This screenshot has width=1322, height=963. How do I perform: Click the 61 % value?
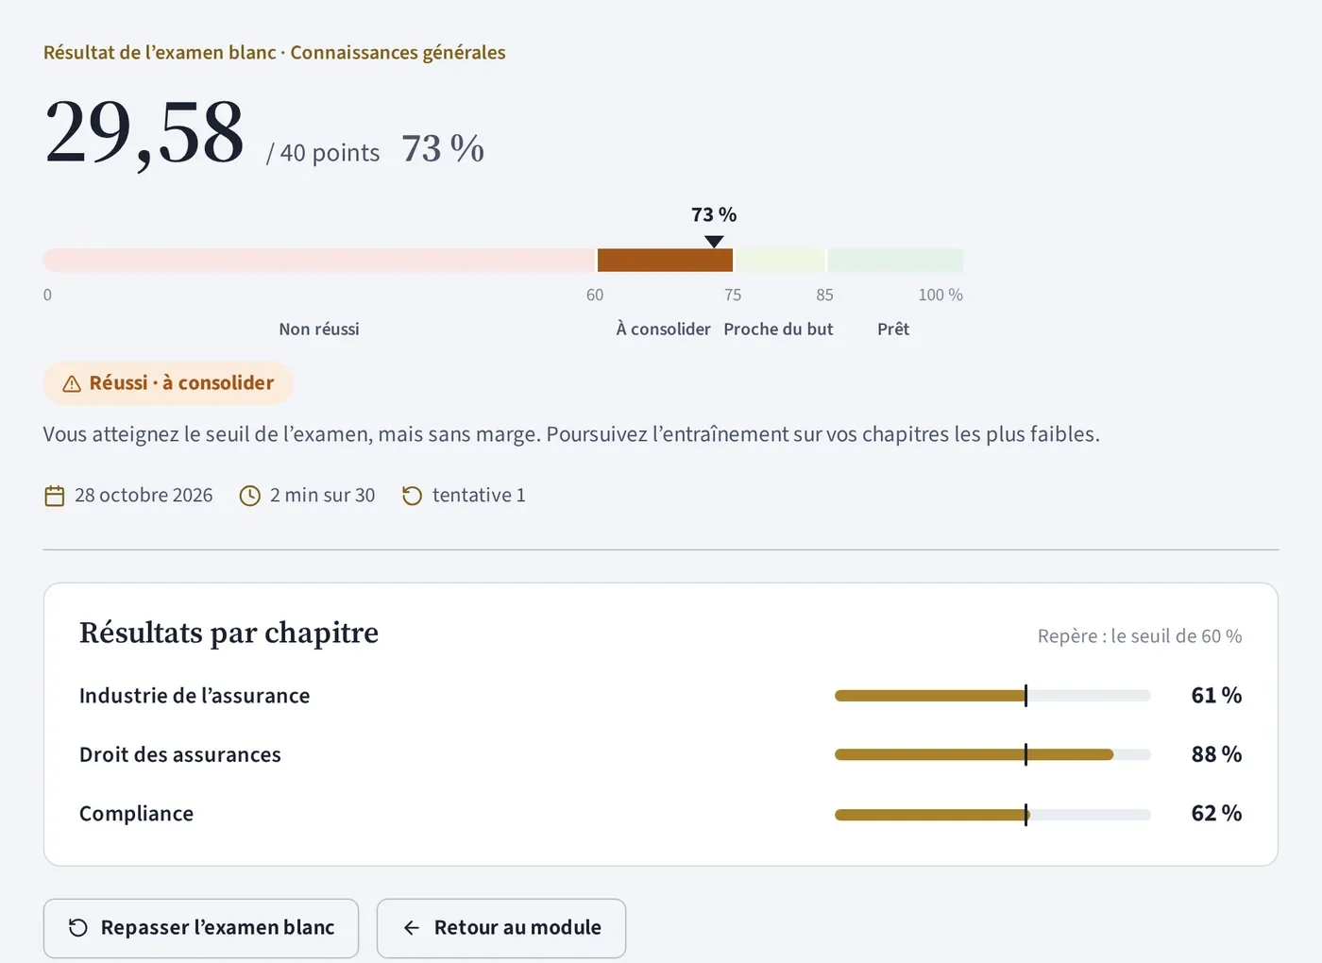click(1216, 696)
